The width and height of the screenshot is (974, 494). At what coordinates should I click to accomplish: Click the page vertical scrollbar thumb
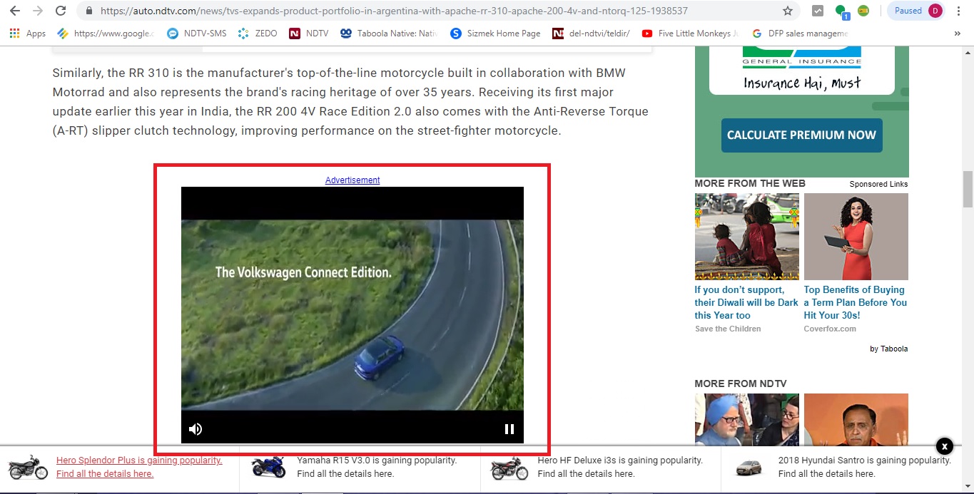(x=968, y=188)
